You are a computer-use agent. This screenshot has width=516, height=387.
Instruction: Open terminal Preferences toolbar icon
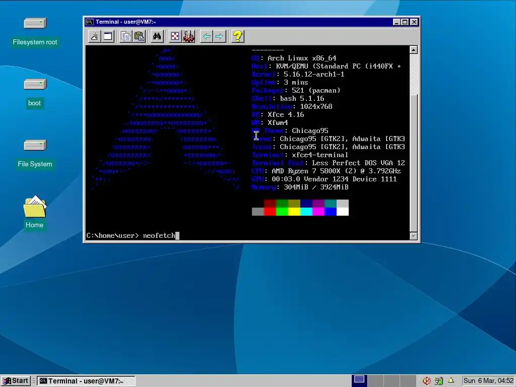(188, 36)
